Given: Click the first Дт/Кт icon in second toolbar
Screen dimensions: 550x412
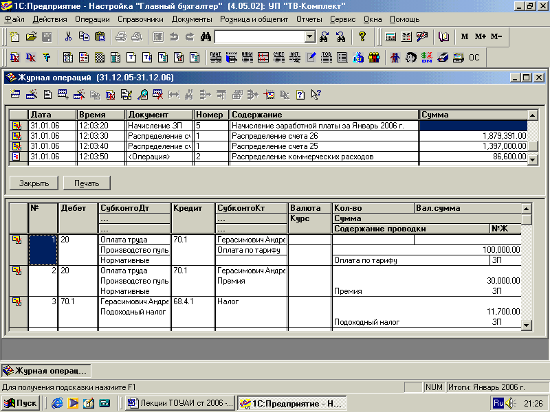Looking at the screenshot, I should coord(14,58).
